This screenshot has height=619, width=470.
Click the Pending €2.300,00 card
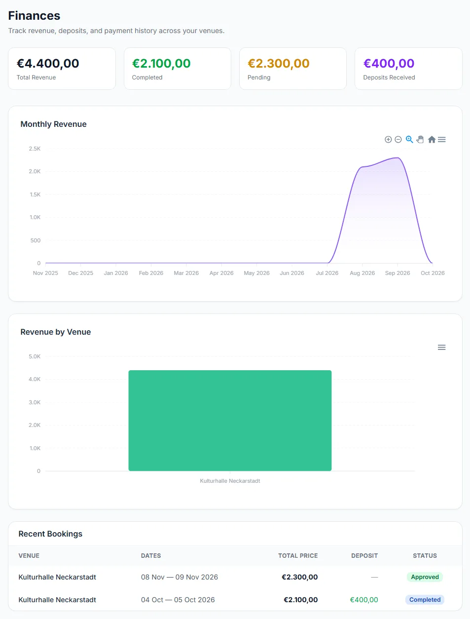(x=293, y=69)
